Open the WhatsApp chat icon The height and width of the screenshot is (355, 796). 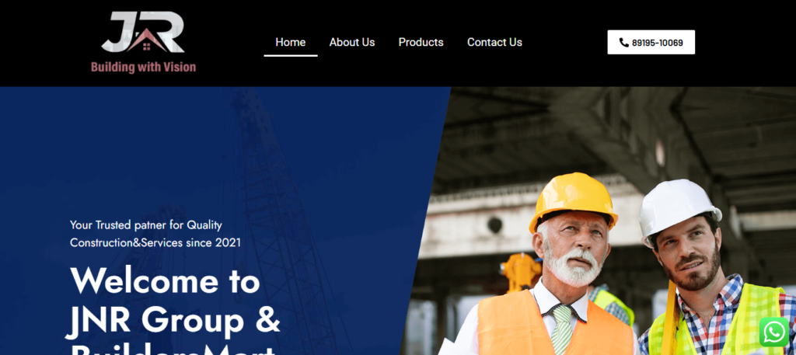[x=773, y=332]
